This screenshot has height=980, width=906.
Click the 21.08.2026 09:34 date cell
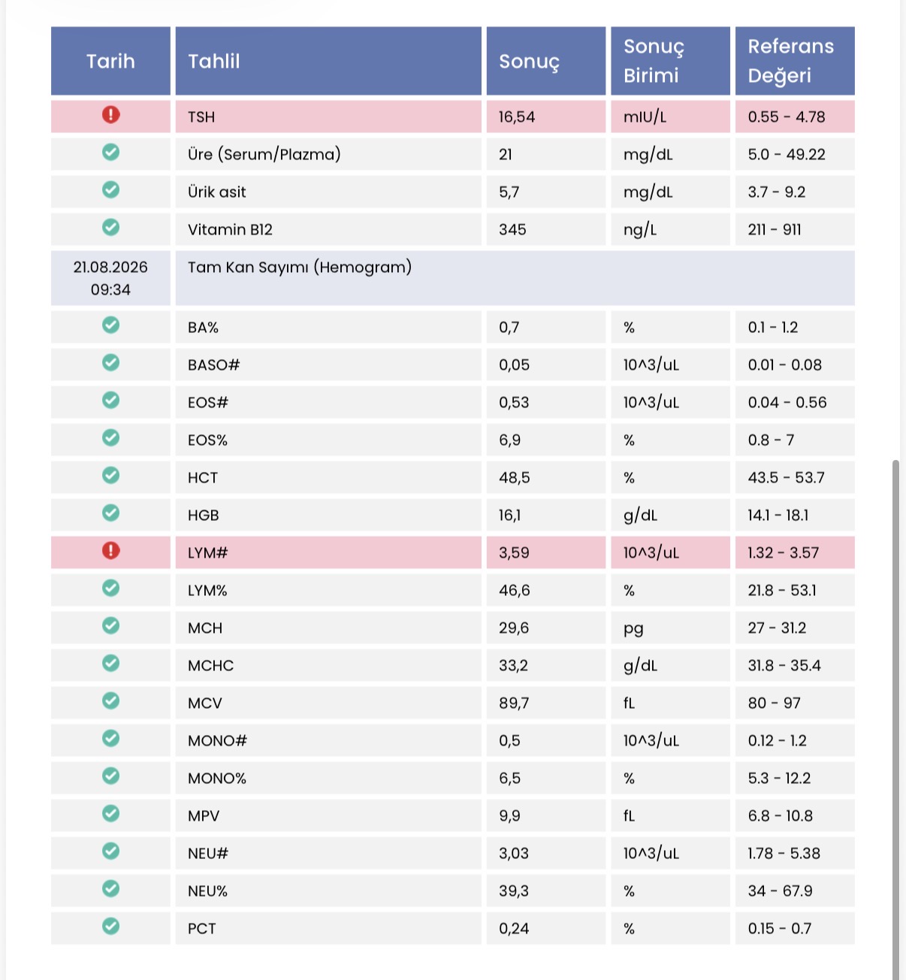point(110,278)
